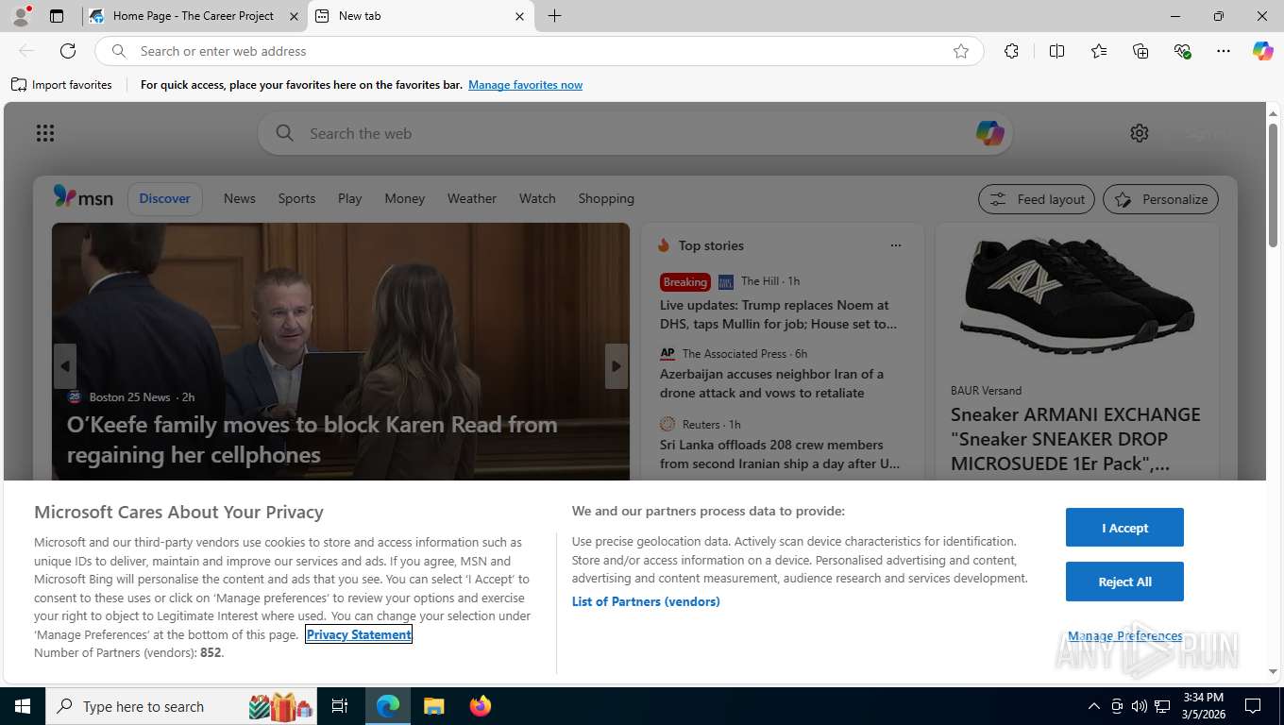The image size is (1284, 725).
Task: Close the Career Project tab
Action: 293,16
